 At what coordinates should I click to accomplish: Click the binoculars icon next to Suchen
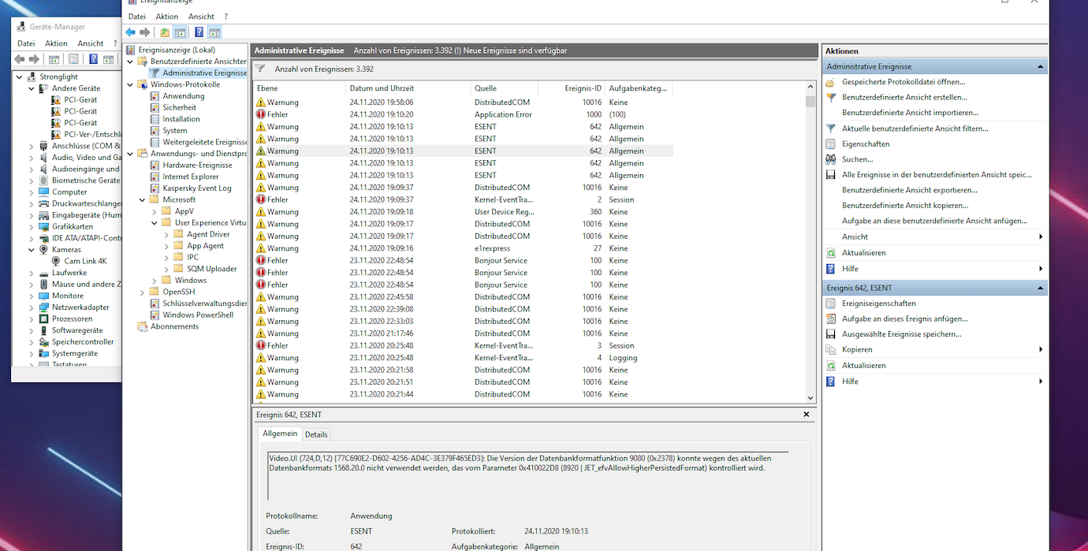[x=830, y=159]
